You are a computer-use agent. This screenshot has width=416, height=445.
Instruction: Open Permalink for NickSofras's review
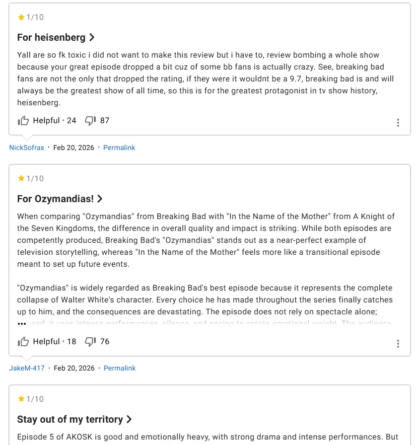pos(119,148)
